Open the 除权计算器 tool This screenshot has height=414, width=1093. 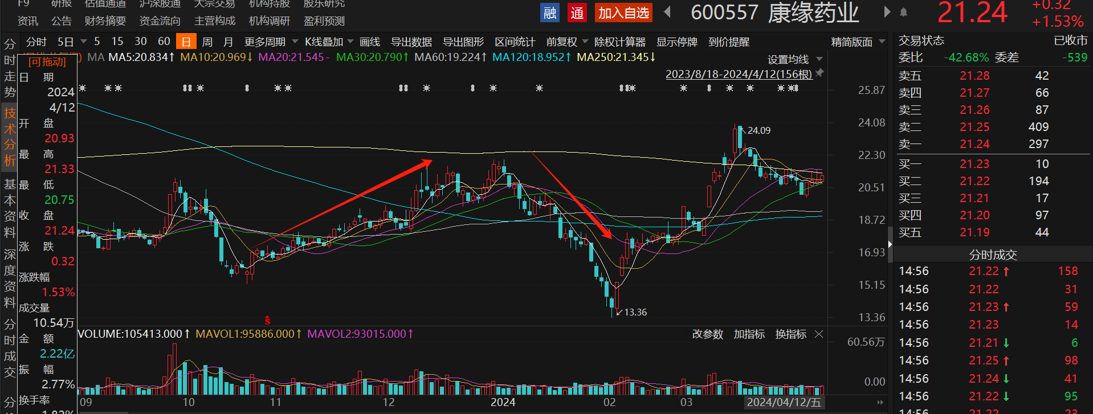[620, 42]
